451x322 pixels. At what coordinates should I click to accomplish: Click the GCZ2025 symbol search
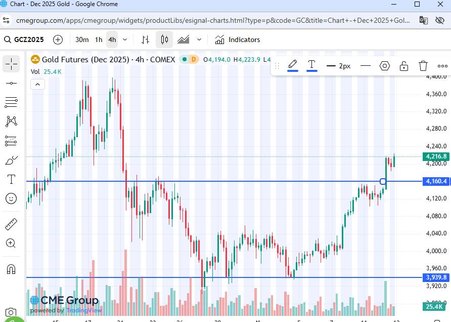[24, 39]
